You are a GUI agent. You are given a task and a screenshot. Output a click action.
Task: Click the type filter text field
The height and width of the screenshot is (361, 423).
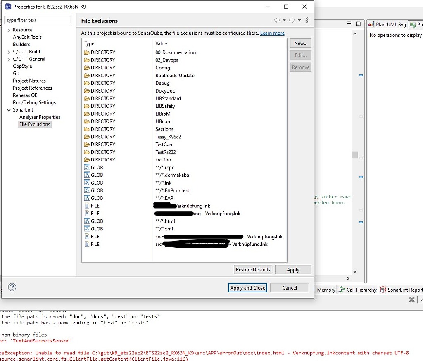point(38,20)
